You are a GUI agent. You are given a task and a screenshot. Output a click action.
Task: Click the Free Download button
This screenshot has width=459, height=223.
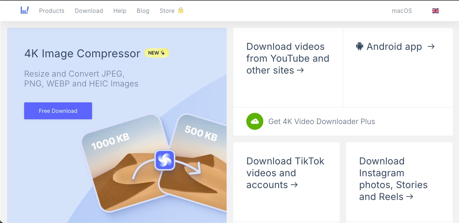(x=58, y=111)
